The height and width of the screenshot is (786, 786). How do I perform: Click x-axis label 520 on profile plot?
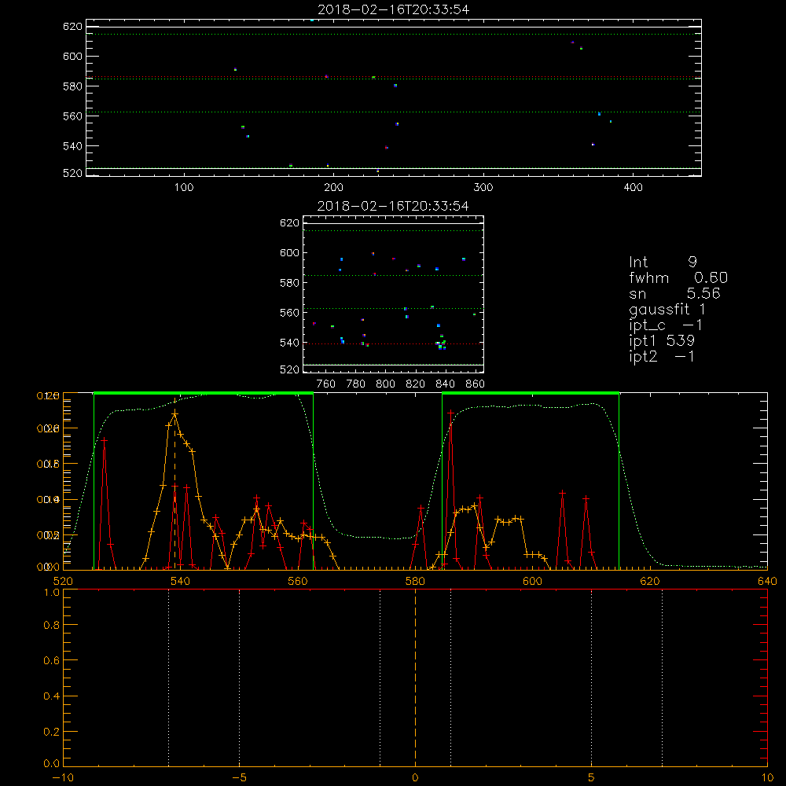tap(63, 582)
